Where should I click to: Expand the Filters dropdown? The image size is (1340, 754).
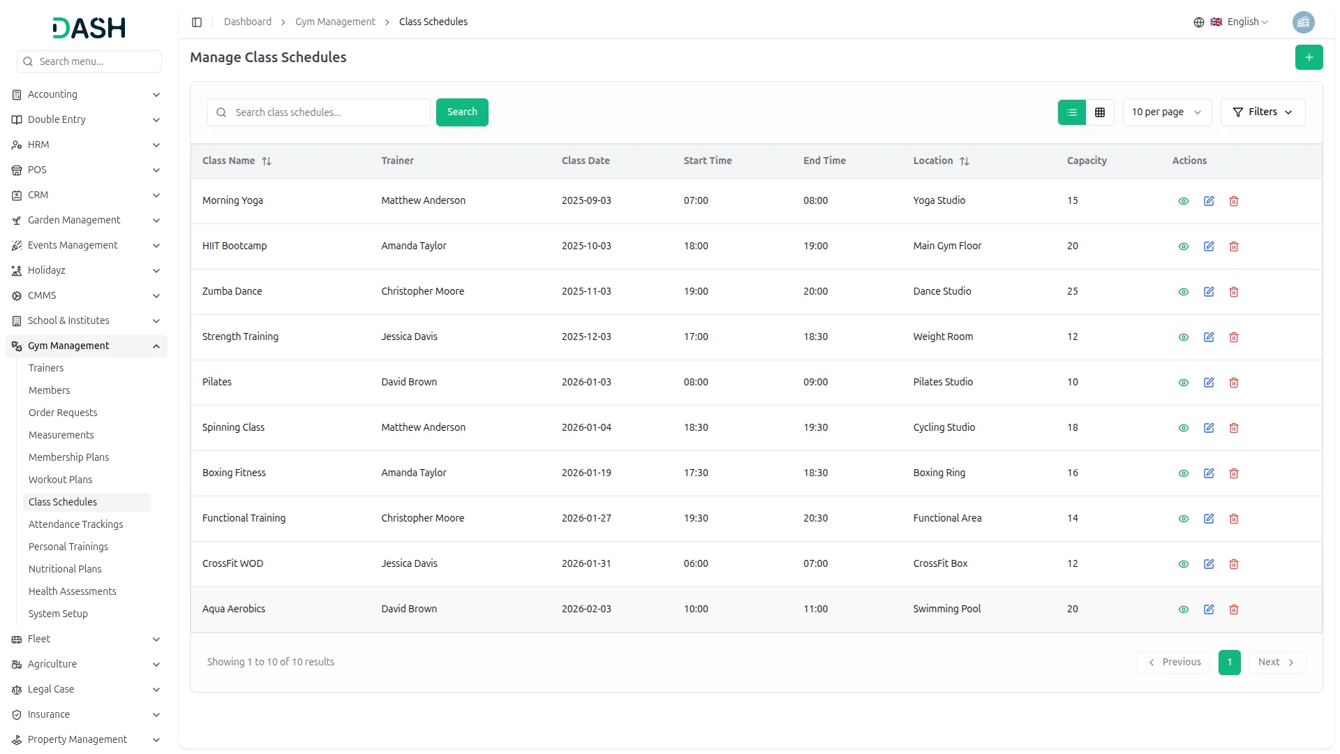click(x=1263, y=112)
